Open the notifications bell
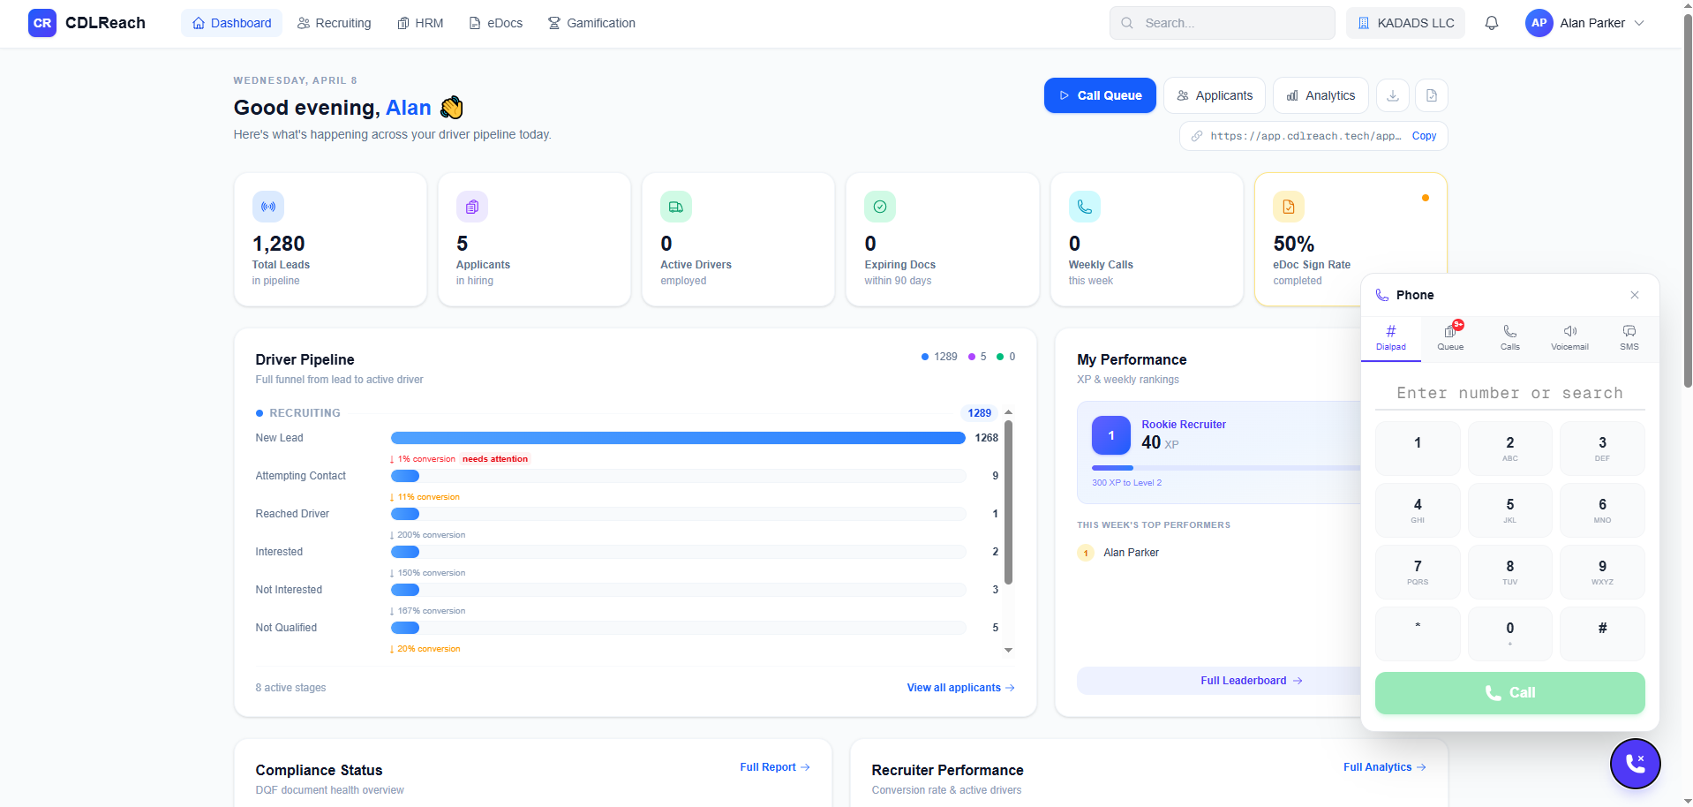Viewport: 1693px width, 807px height. [x=1492, y=23]
